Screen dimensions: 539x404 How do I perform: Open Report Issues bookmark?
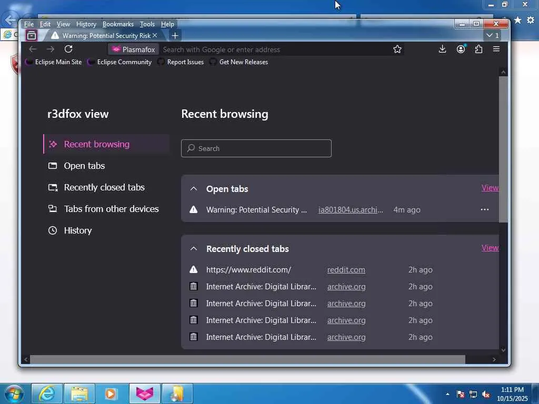coord(181,62)
